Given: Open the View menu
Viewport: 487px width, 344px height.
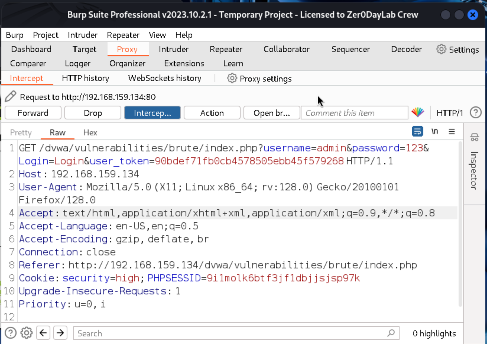Looking at the screenshot, I should [157, 35].
